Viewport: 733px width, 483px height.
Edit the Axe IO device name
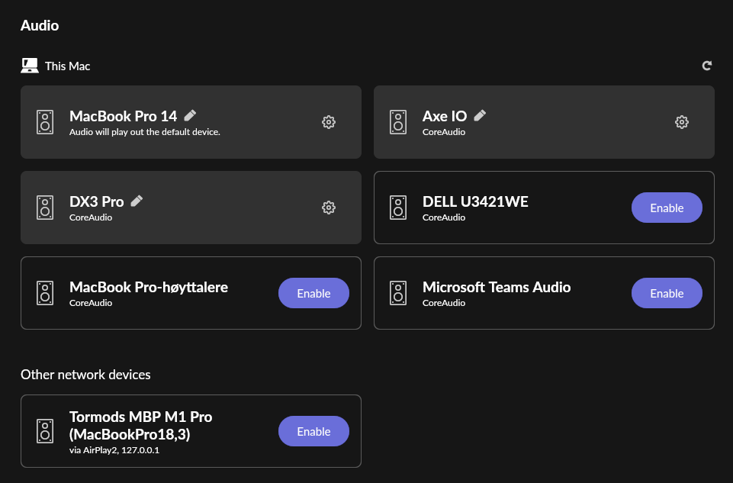tap(480, 115)
